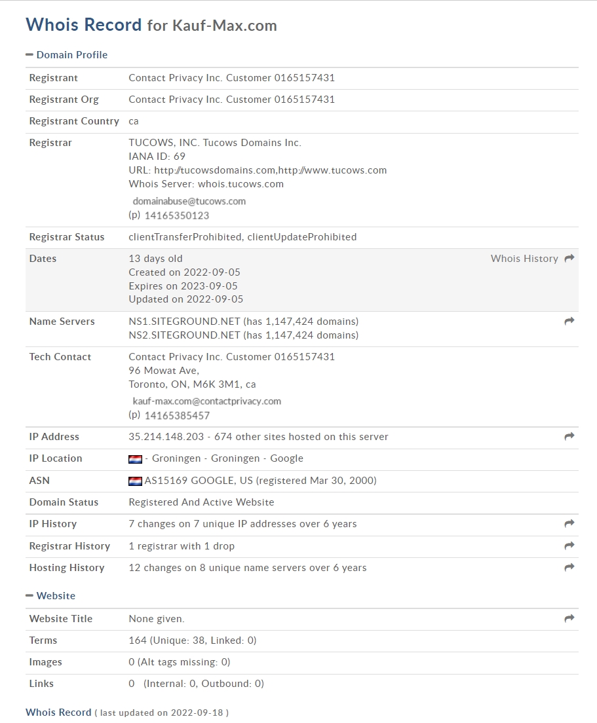
Task: Click the flag icon next to AS15169
Action: coord(135,481)
